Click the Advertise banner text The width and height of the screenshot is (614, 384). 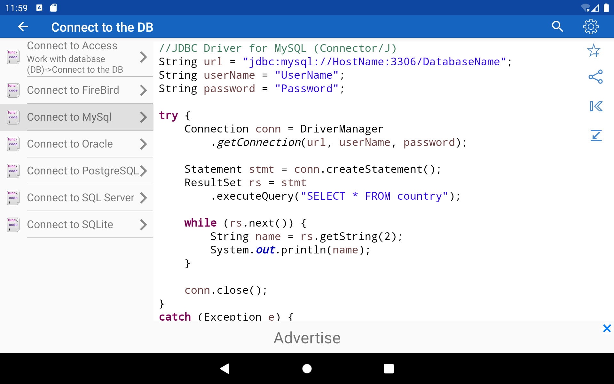(307, 338)
